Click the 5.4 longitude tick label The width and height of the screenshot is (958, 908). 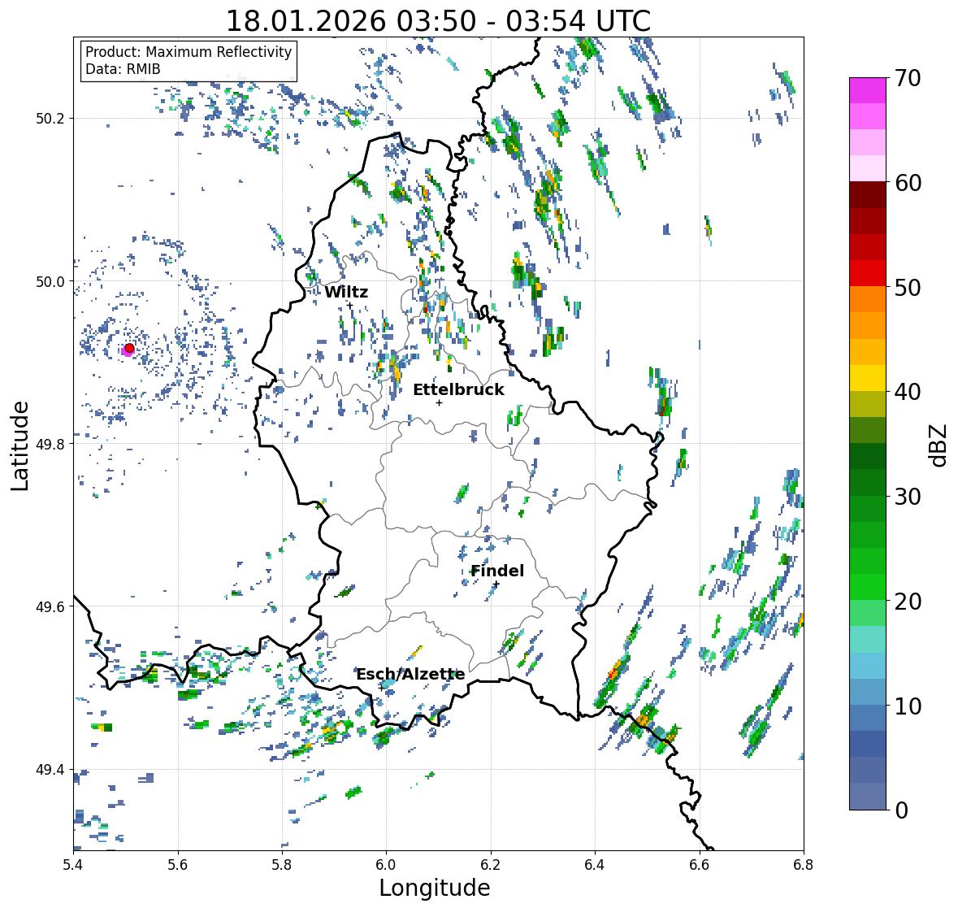(73, 865)
